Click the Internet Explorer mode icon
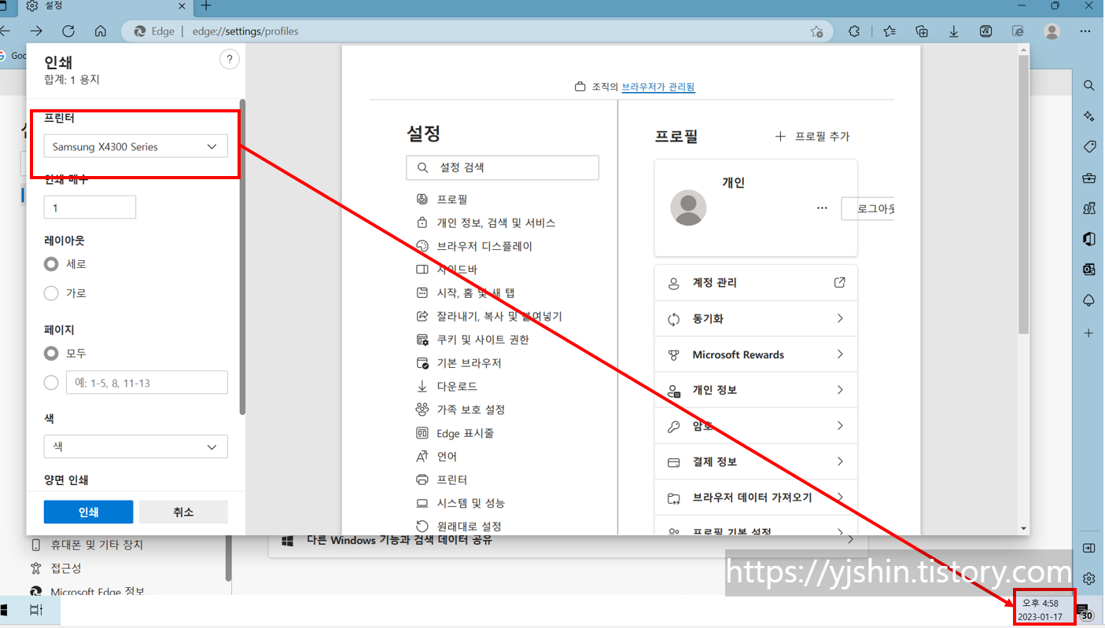 (x=1018, y=31)
